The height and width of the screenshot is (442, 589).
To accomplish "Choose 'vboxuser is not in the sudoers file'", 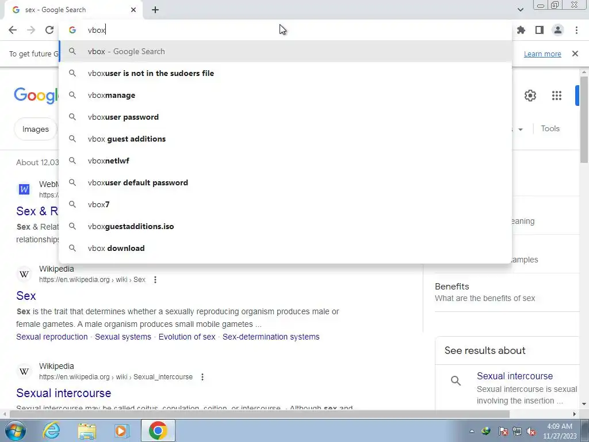I will point(285,73).
